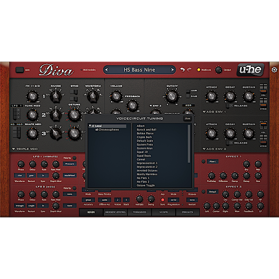Open the Delay2 effect type dropdown
This screenshot has height=279, width=279.
(x=213, y=191)
